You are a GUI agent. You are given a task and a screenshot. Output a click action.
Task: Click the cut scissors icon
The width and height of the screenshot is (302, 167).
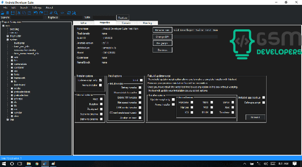[x=19, y=13]
